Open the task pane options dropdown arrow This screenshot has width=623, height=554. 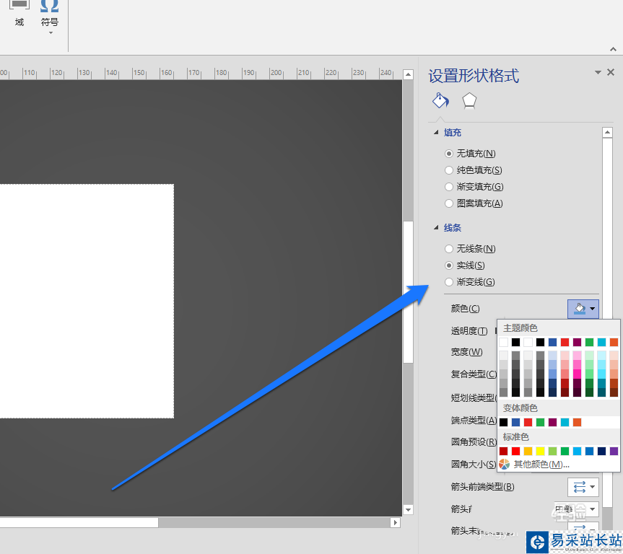click(598, 72)
